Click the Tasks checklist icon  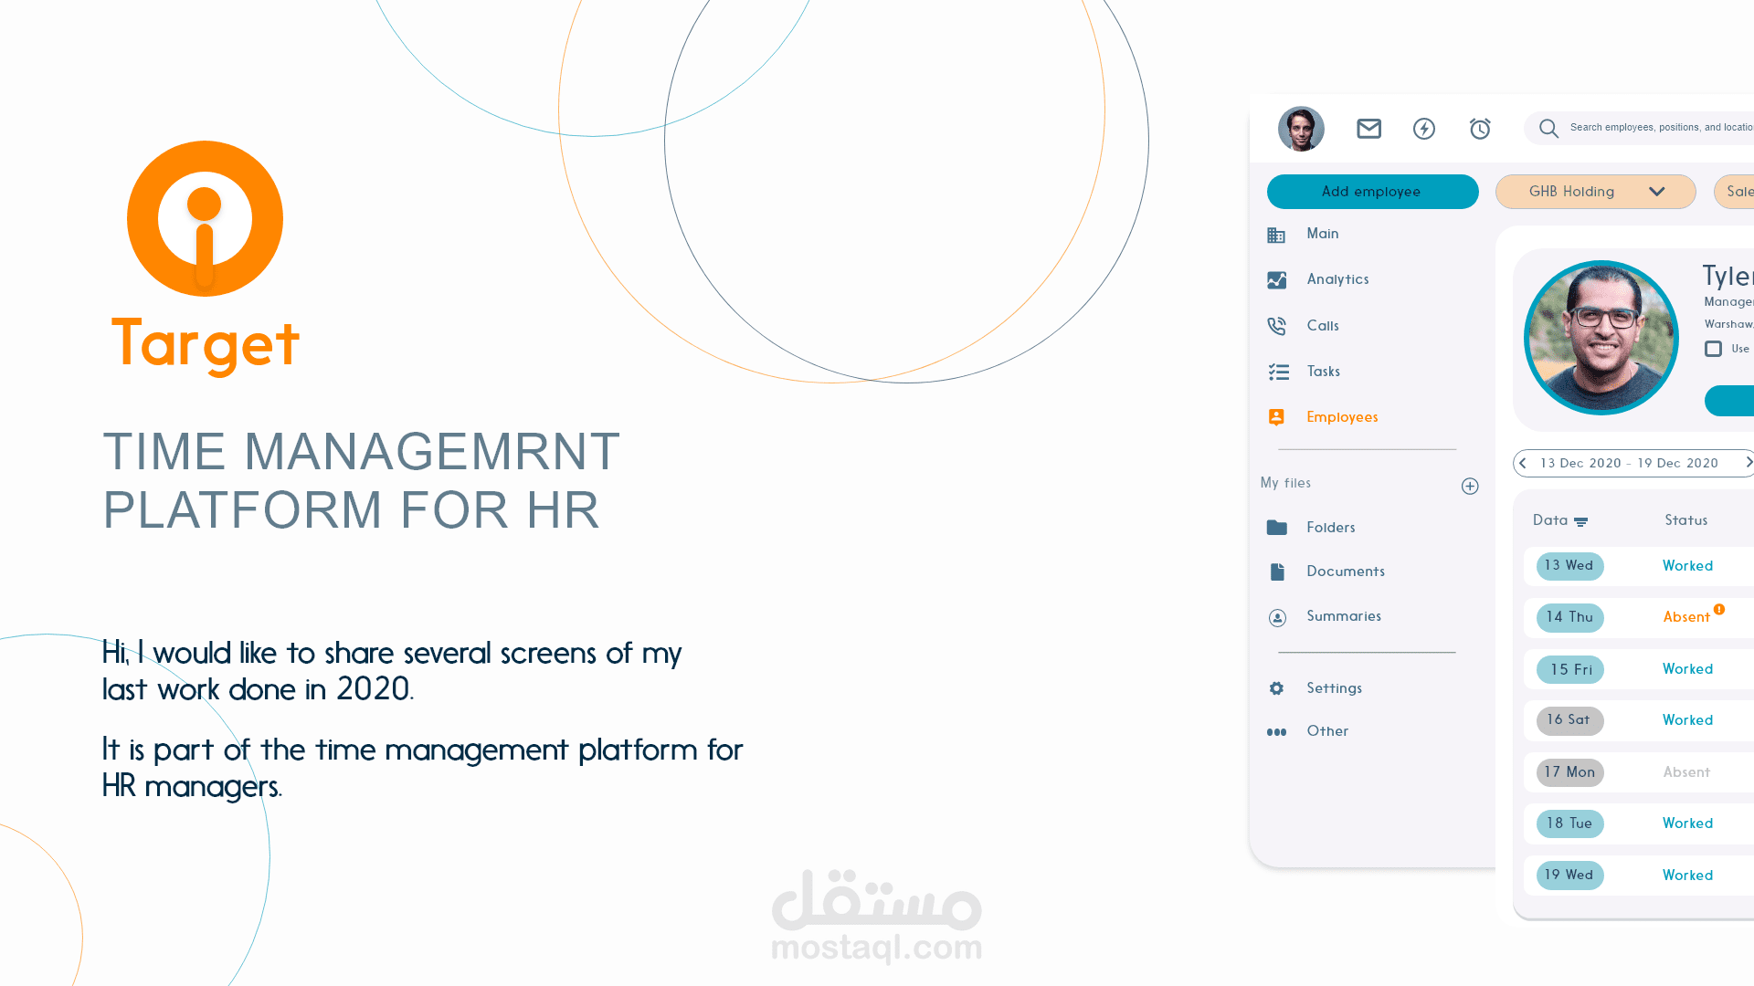pos(1278,372)
